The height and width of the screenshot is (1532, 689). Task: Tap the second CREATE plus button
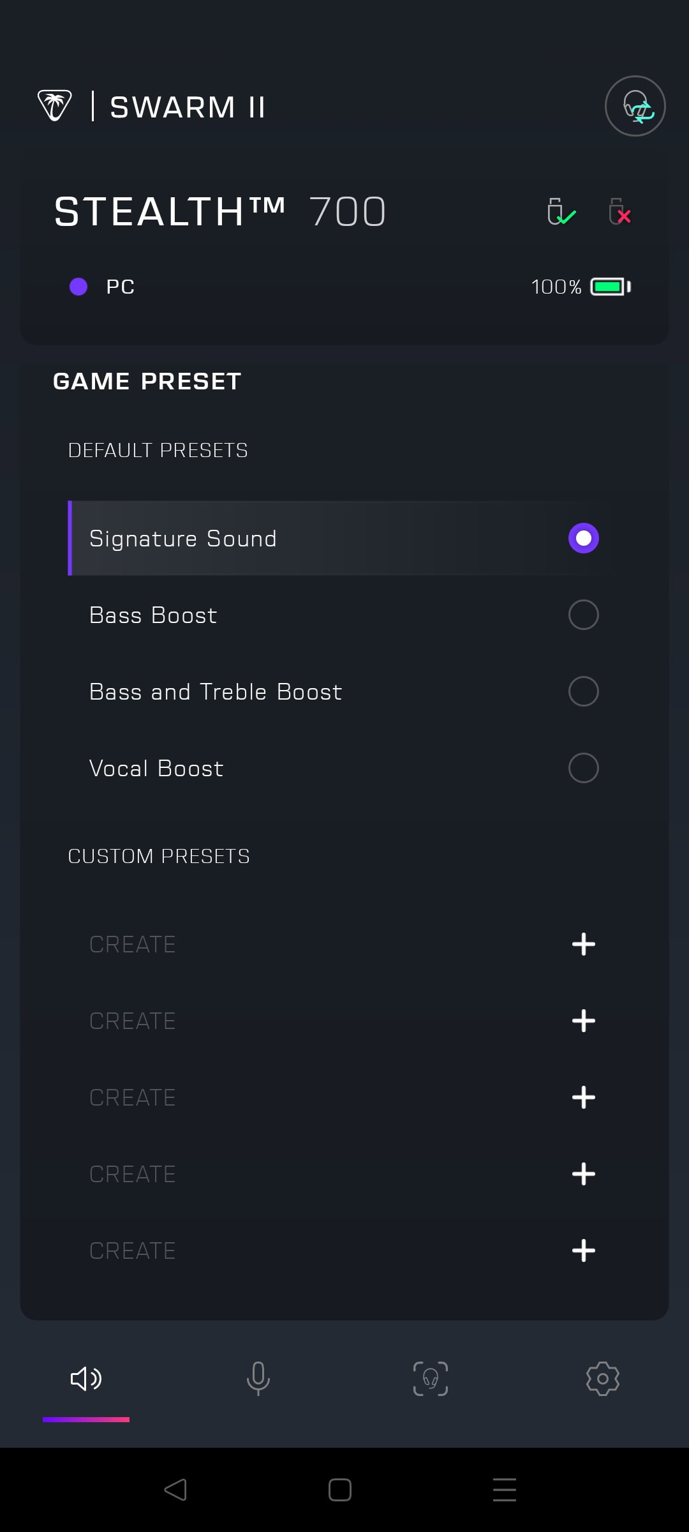coord(583,1021)
